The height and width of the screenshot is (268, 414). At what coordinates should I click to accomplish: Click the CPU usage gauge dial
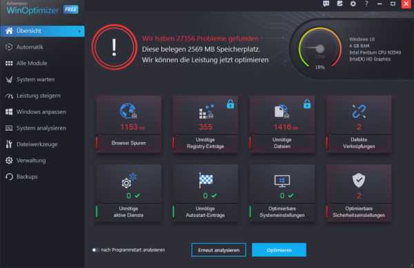pyautogui.click(x=319, y=48)
